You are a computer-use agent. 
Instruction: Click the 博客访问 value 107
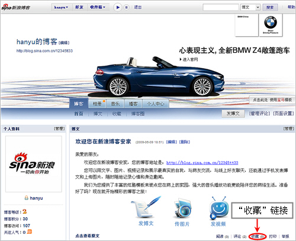[26, 226]
